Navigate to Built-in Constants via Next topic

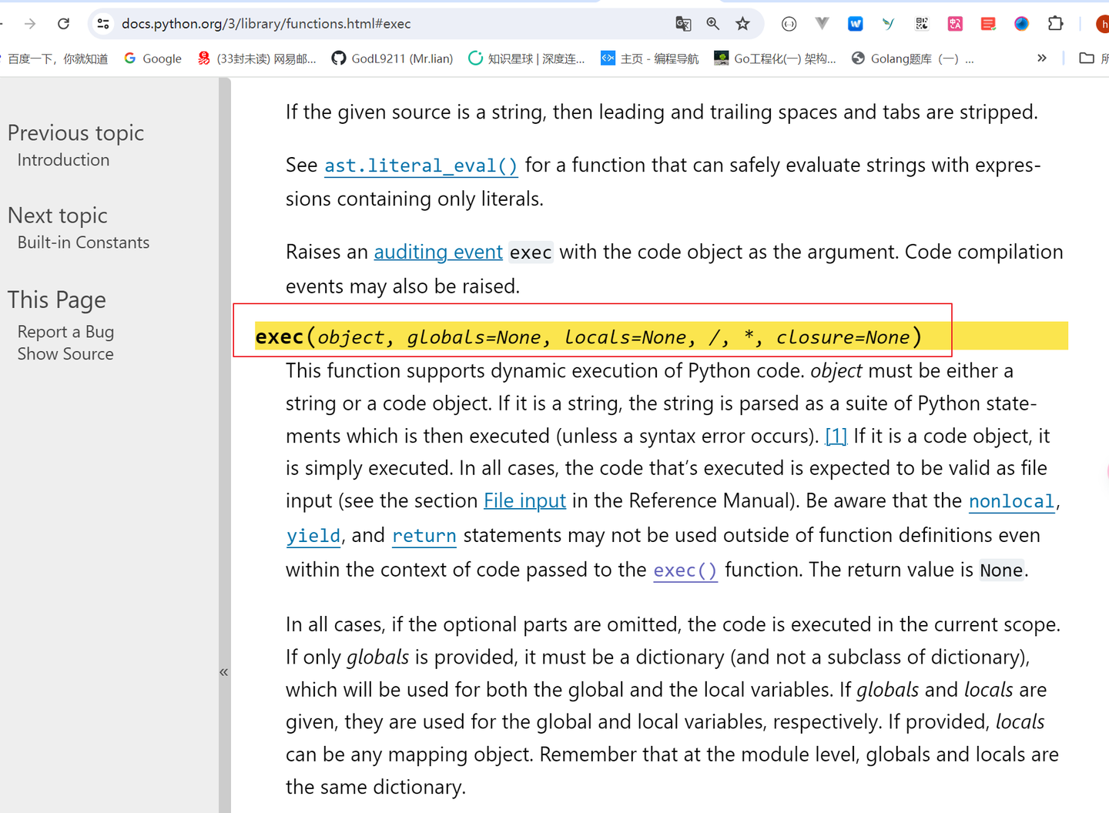tap(83, 242)
